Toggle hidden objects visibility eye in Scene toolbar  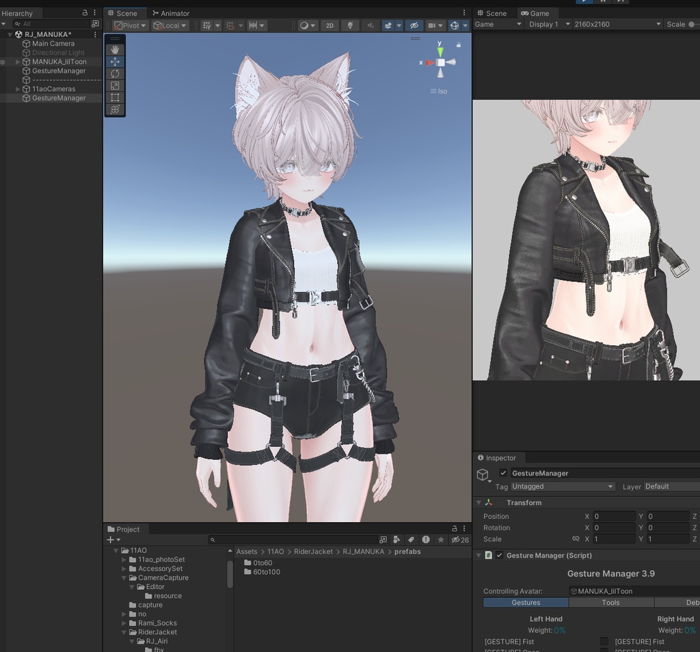[x=414, y=25]
